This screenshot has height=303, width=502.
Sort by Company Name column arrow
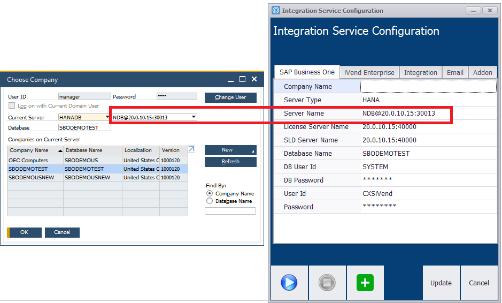coord(60,151)
